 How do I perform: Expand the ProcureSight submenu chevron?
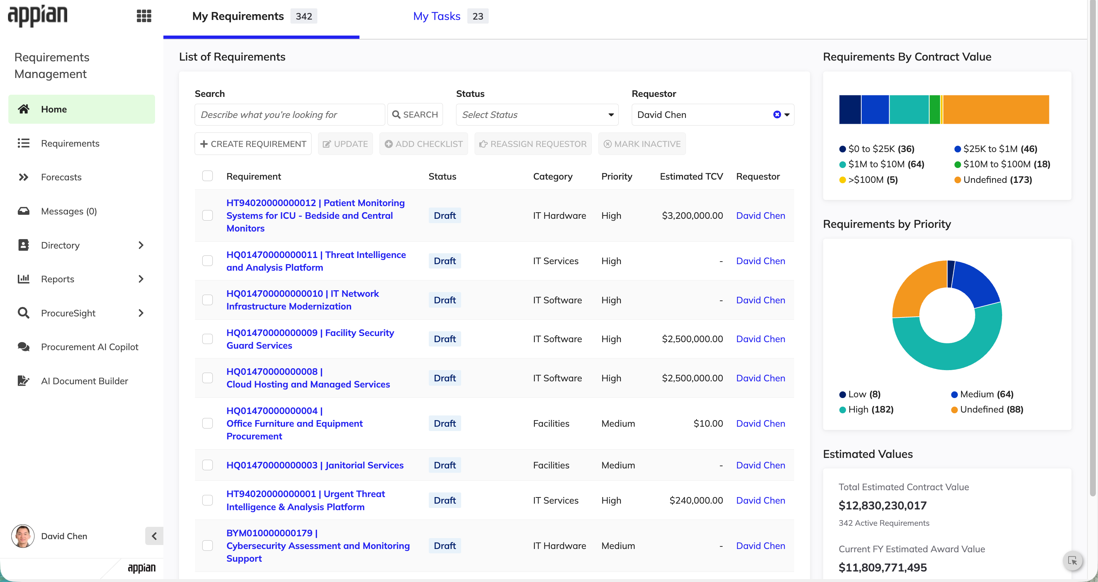click(141, 313)
